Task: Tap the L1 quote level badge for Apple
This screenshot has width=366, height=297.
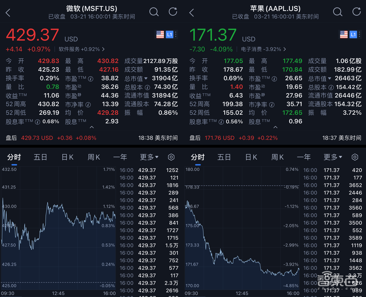Action: tap(353, 35)
